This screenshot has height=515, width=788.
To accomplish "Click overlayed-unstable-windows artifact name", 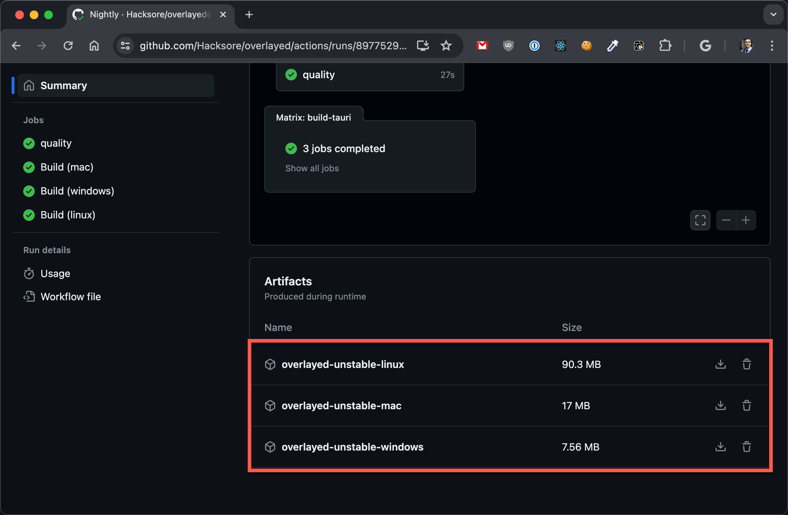I will pyautogui.click(x=352, y=447).
